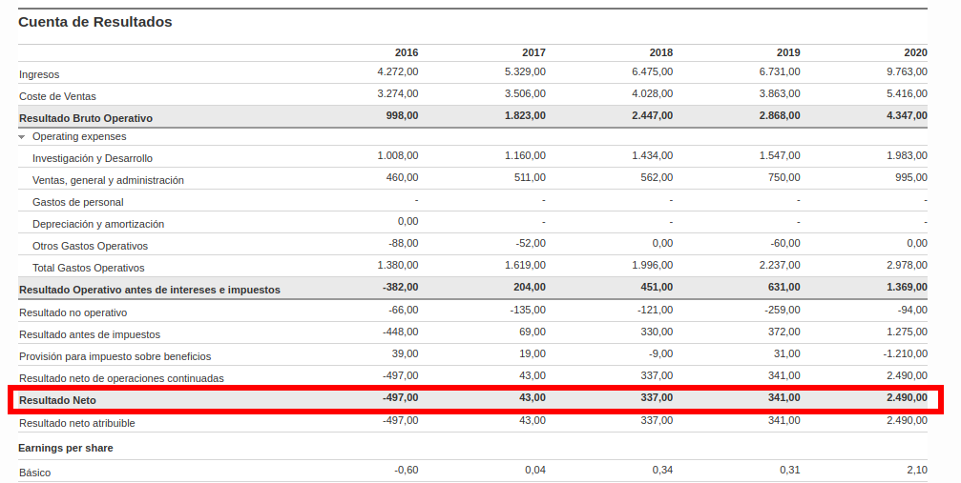Select Resultado Bruto Operativo row label
The image size is (961, 483).
tap(86, 118)
